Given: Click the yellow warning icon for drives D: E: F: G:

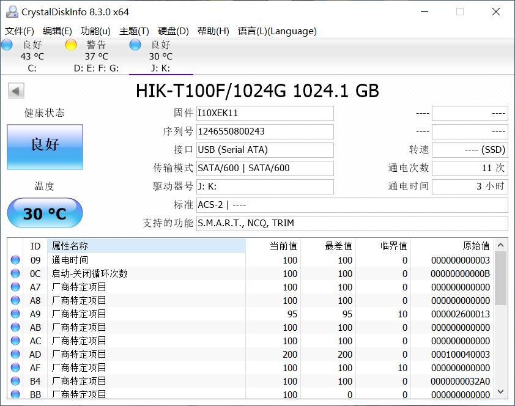Looking at the screenshot, I should (x=70, y=44).
